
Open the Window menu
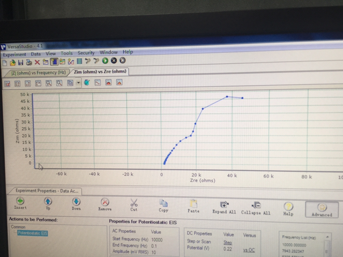pos(108,52)
